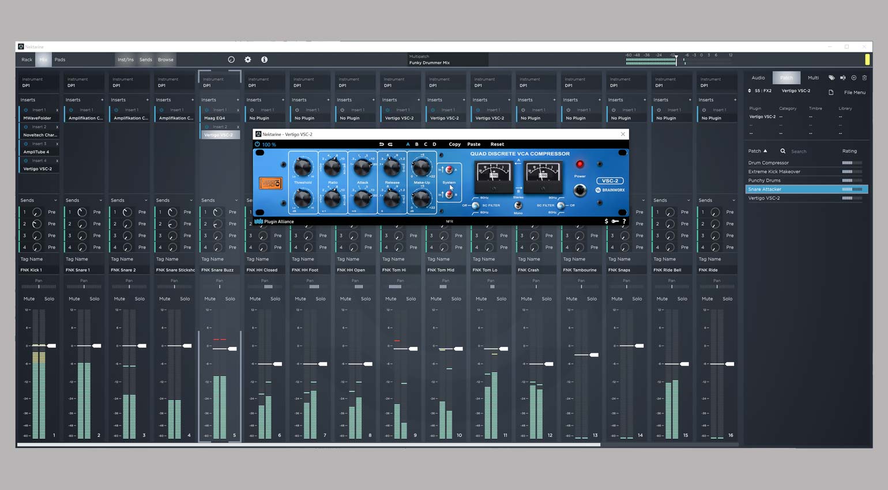
Task: Click the key license icon in plugin footer
Action: 615,221
